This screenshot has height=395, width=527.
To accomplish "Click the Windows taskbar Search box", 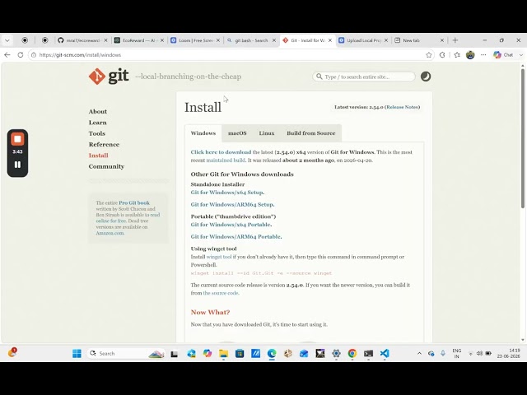I will coord(126,353).
